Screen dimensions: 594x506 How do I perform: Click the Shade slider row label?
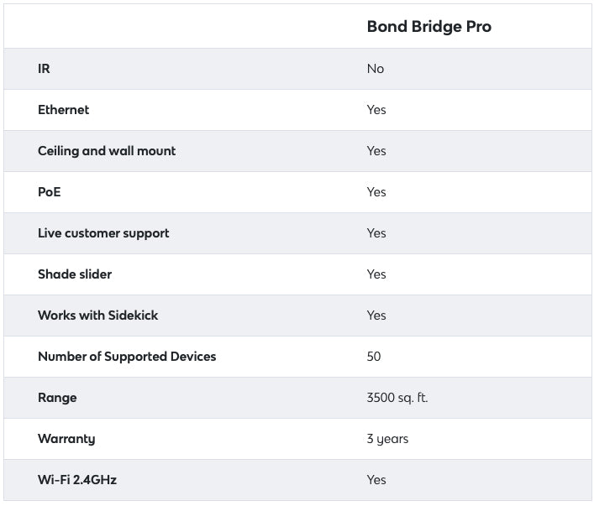pos(75,274)
